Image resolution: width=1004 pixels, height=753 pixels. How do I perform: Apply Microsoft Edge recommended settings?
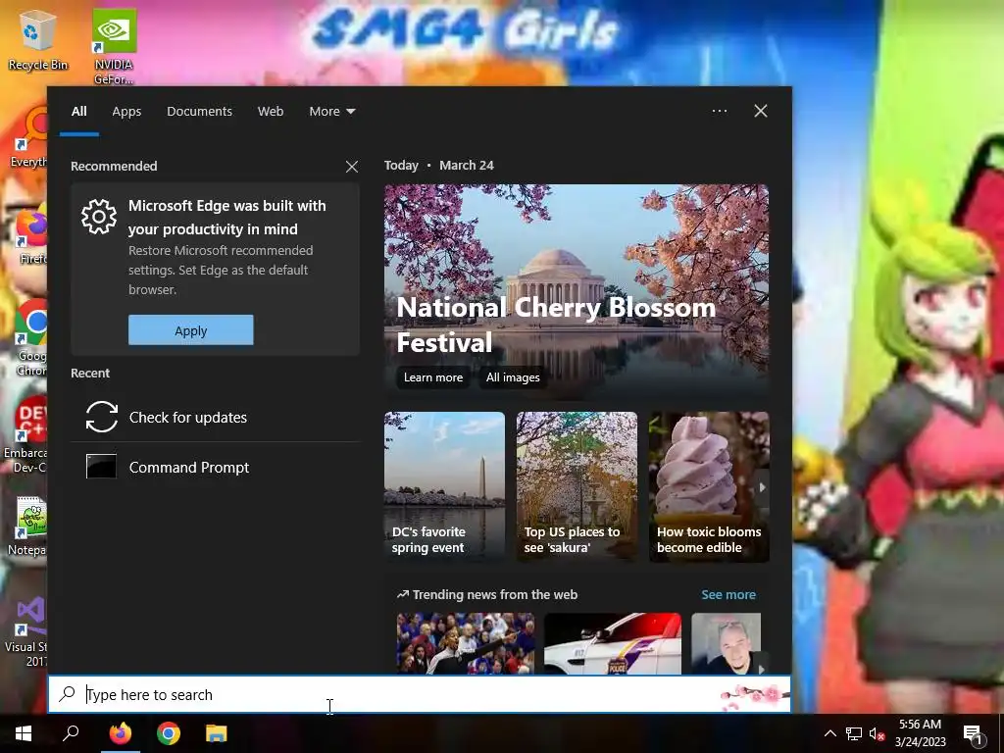click(x=191, y=329)
